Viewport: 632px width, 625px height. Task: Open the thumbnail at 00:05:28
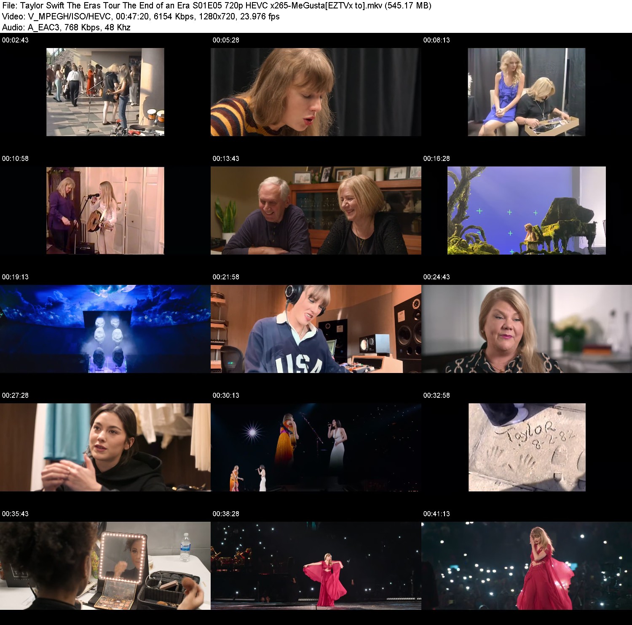tap(316, 92)
